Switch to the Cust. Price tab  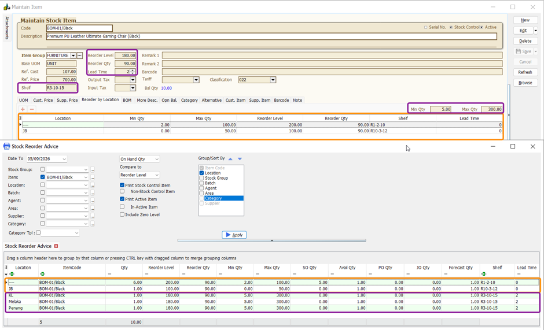[43, 100]
